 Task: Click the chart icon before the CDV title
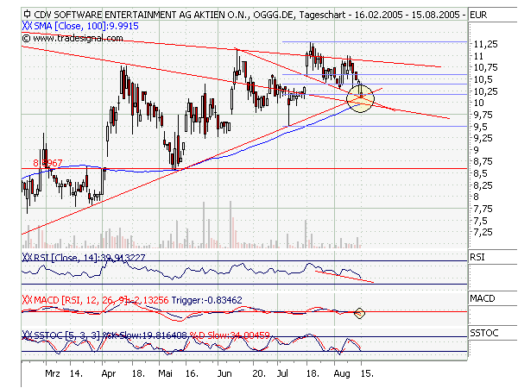point(27,14)
